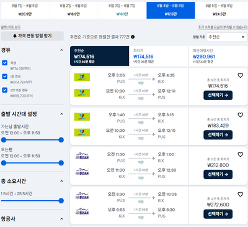Heart the ₩272,600 Air Busan flight

[x=240, y=194]
